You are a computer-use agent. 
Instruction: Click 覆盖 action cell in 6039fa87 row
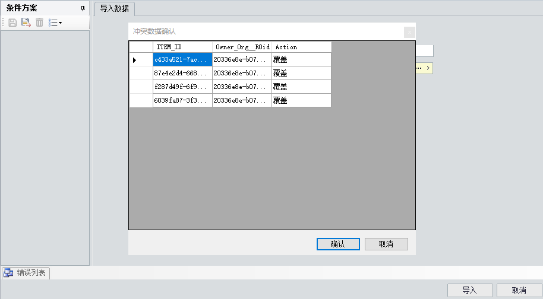302,101
